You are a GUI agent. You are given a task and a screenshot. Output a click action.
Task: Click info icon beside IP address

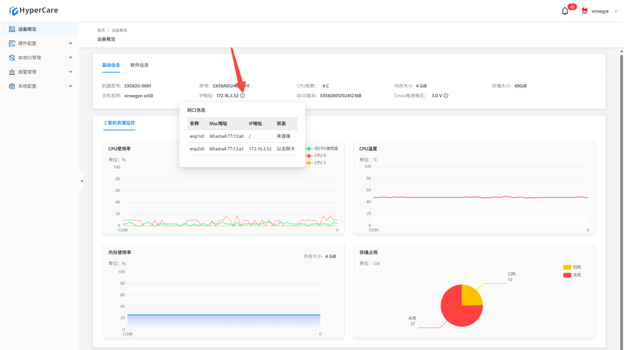(x=242, y=96)
